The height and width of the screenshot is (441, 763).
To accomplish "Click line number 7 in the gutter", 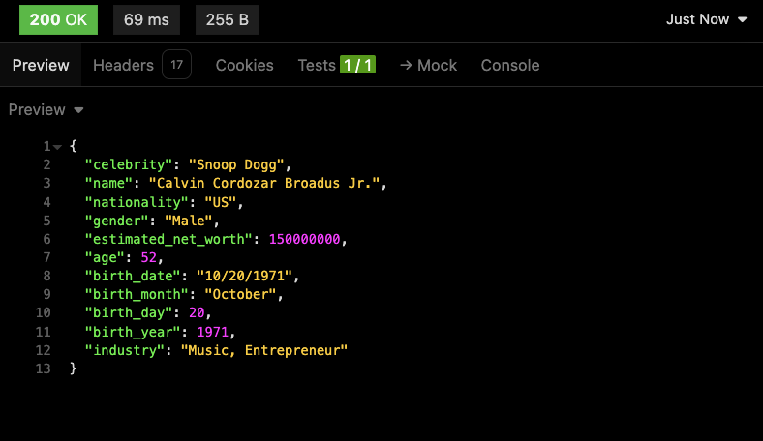I will coord(46,257).
